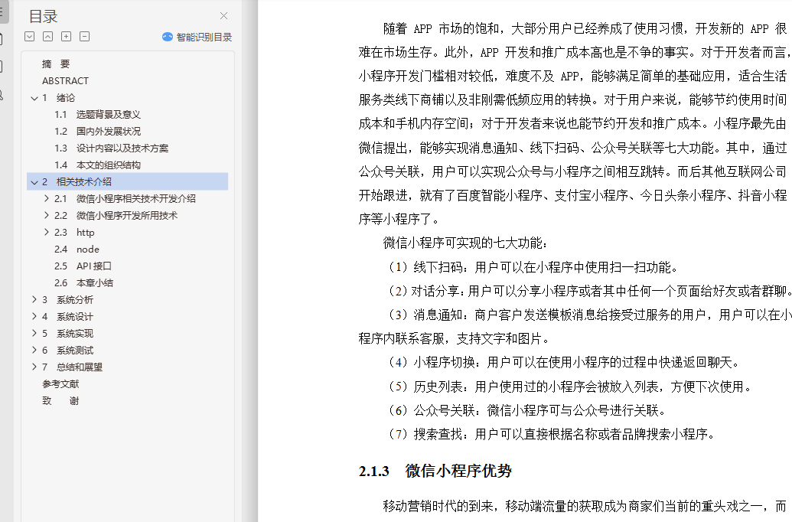Go to 1.2 国内外发展状况
Image resolution: width=792 pixels, height=522 pixels.
click(x=97, y=132)
